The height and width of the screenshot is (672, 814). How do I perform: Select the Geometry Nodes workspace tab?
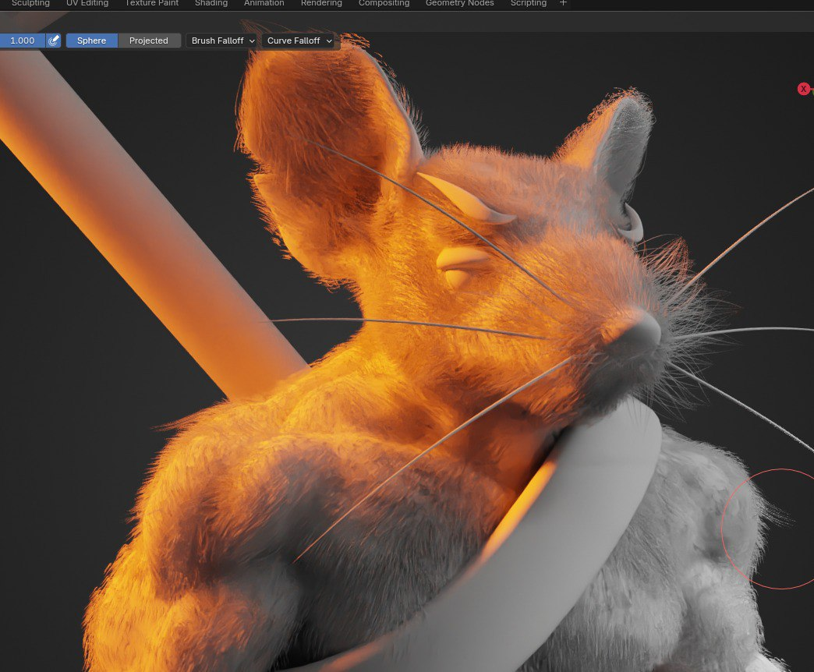(459, 3)
